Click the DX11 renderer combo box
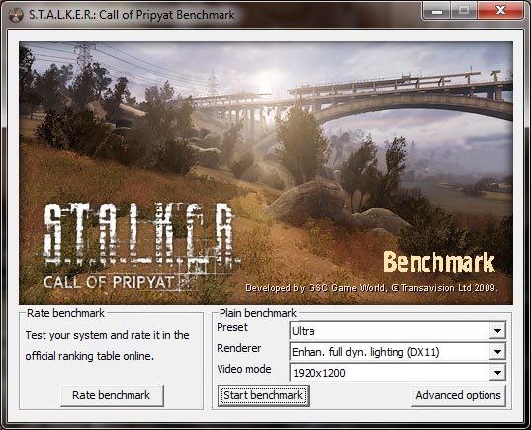Image resolution: width=531 pixels, height=430 pixels. pyautogui.click(x=398, y=352)
